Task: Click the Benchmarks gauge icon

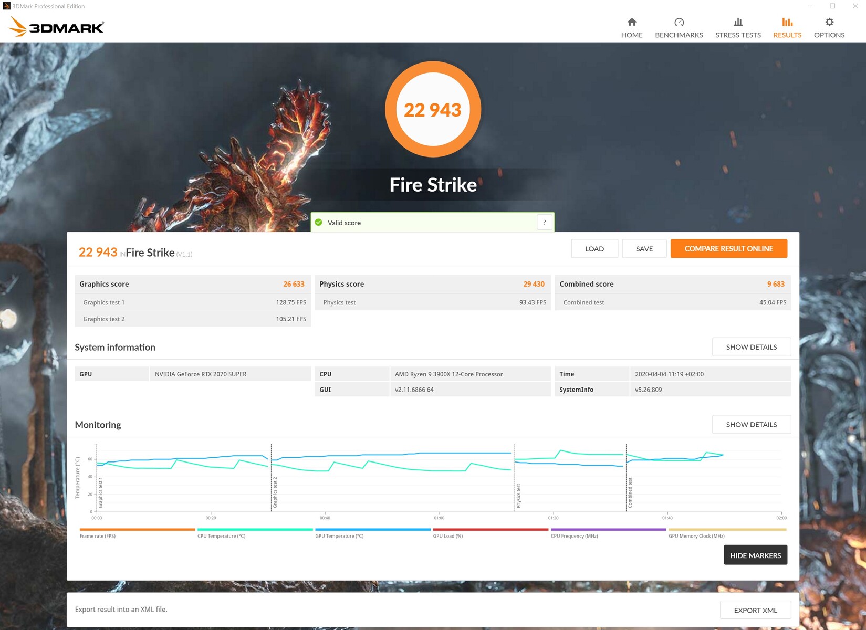Action: click(x=679, y=22)
